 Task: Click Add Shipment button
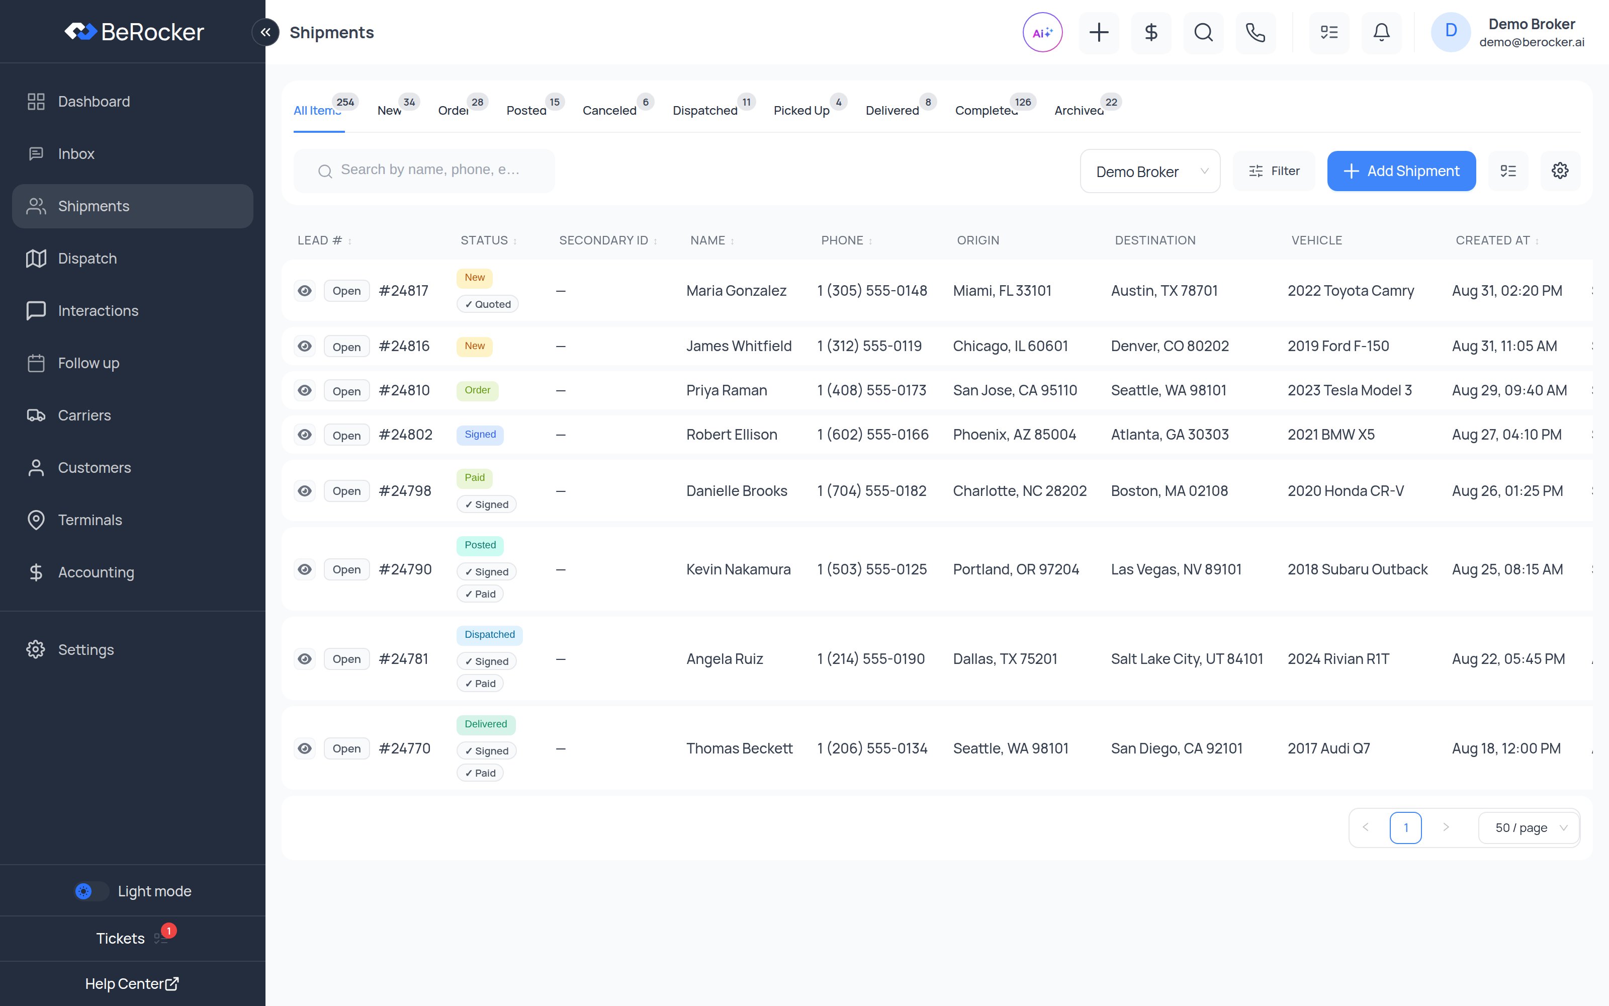pos(1401,171)
